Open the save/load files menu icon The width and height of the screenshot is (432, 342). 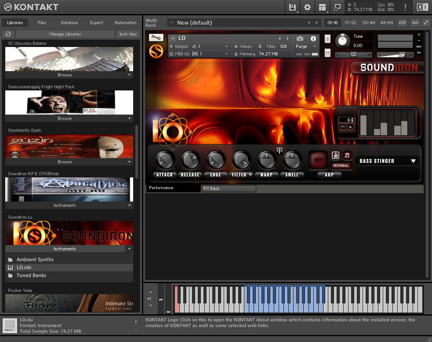click(292, 7)
